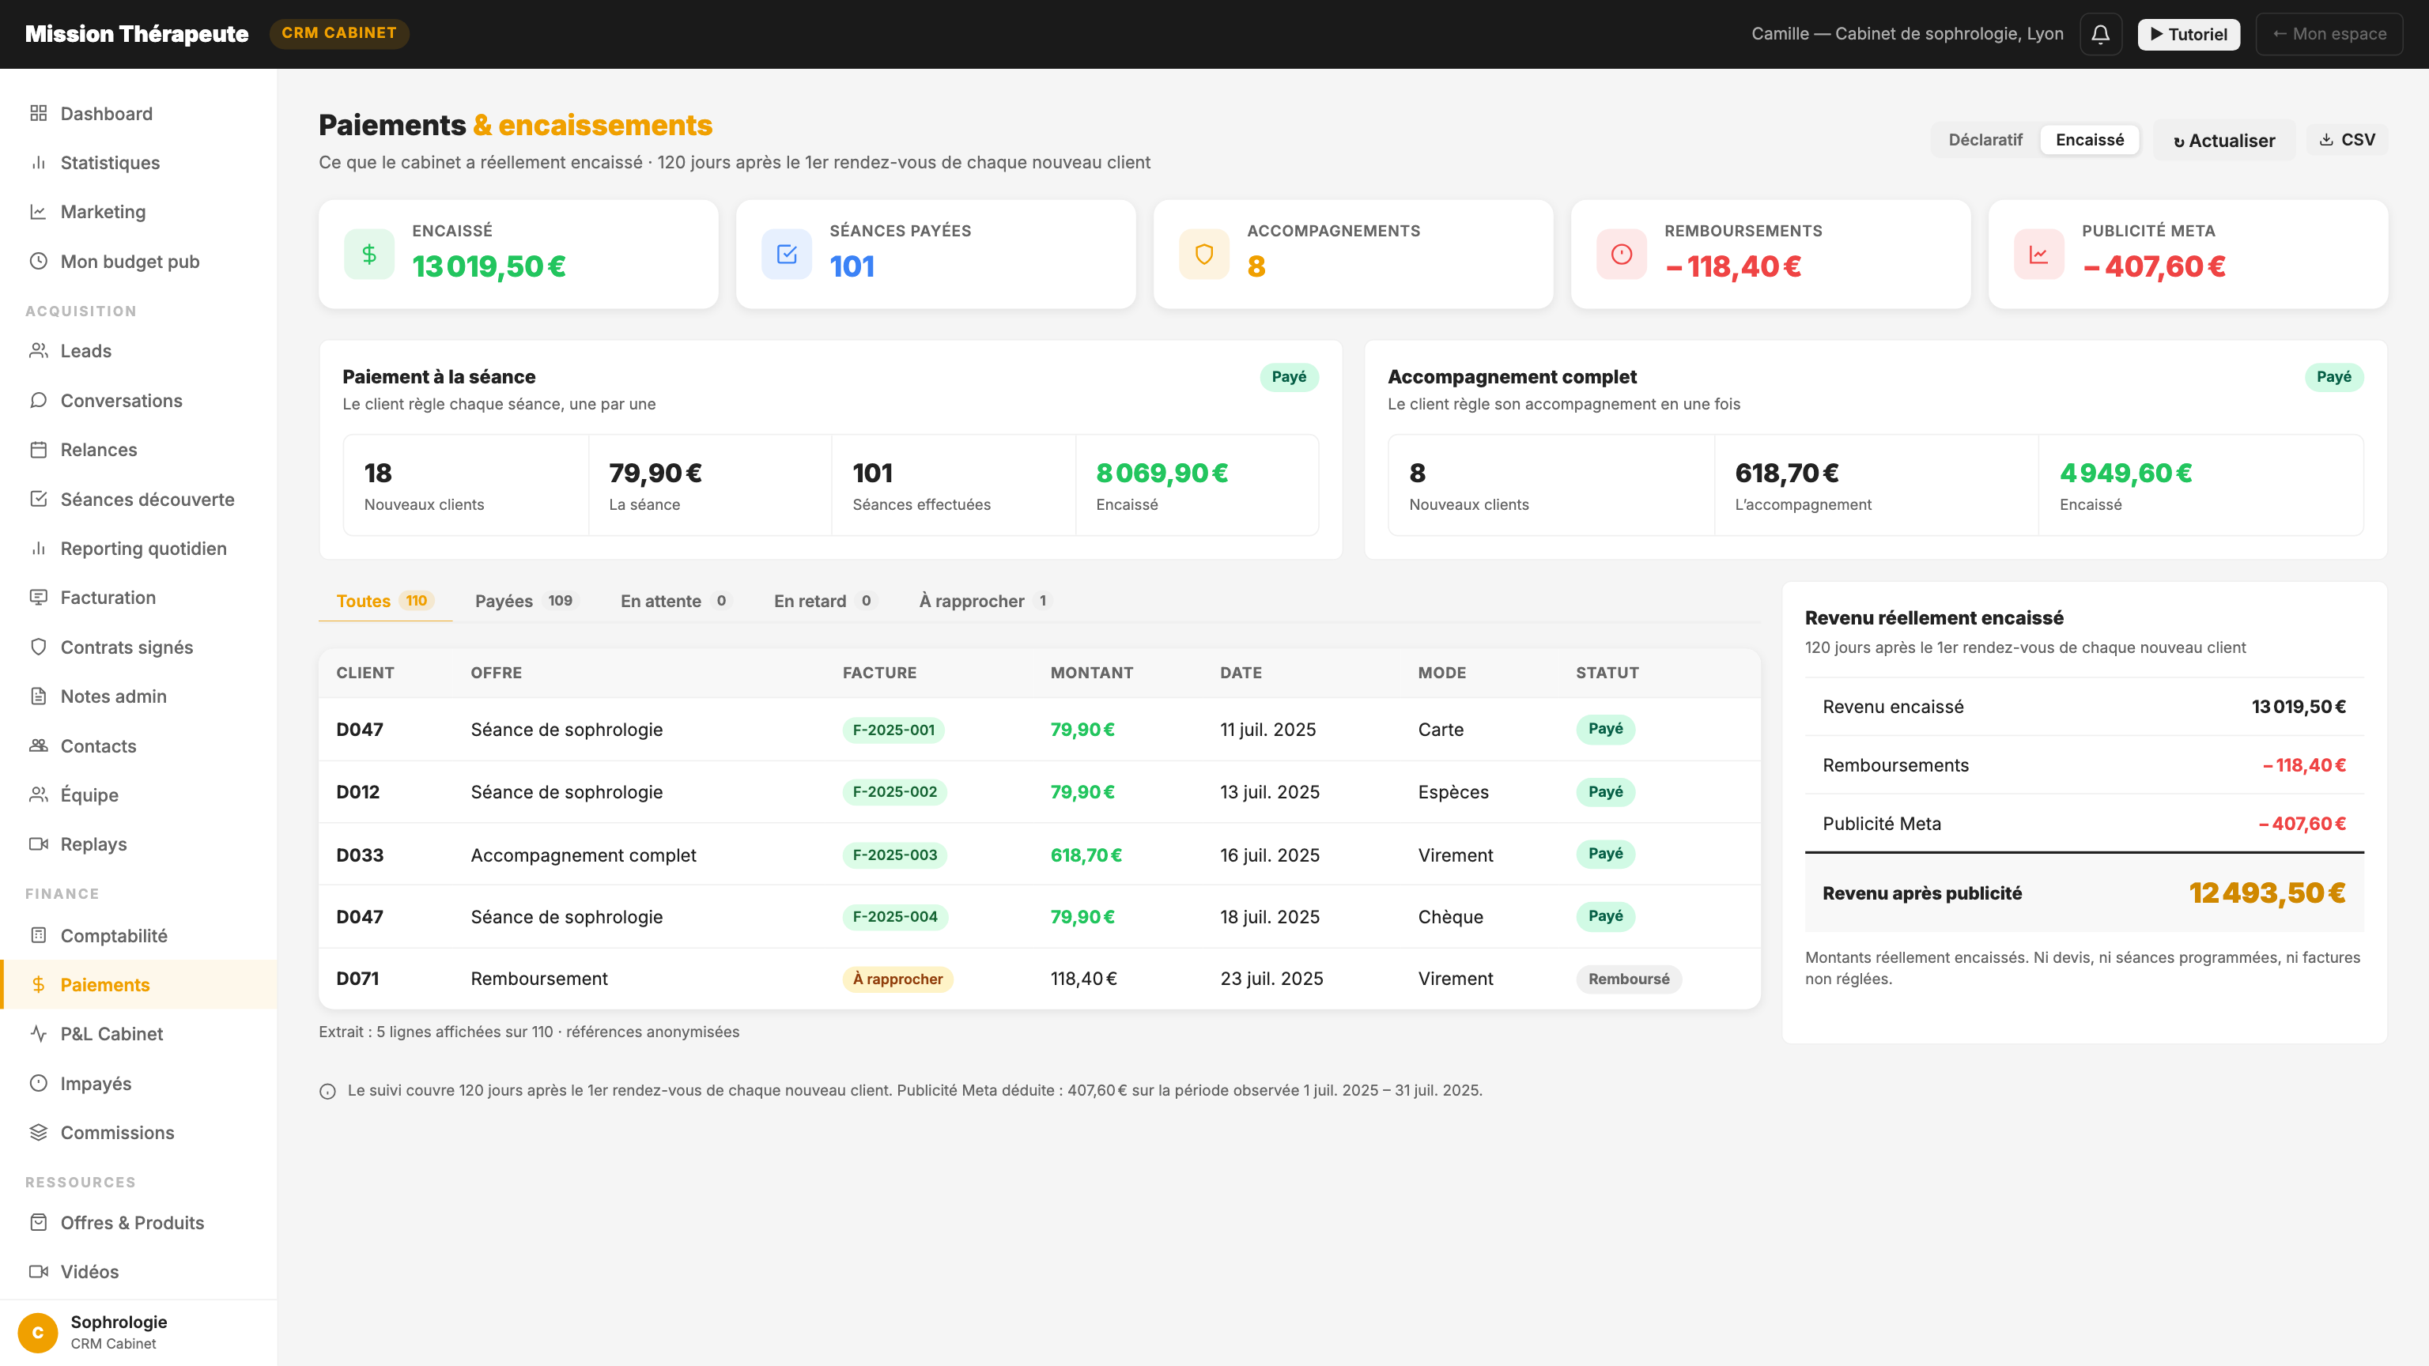Click the Contrats signés shield icon

coord(39,647)
